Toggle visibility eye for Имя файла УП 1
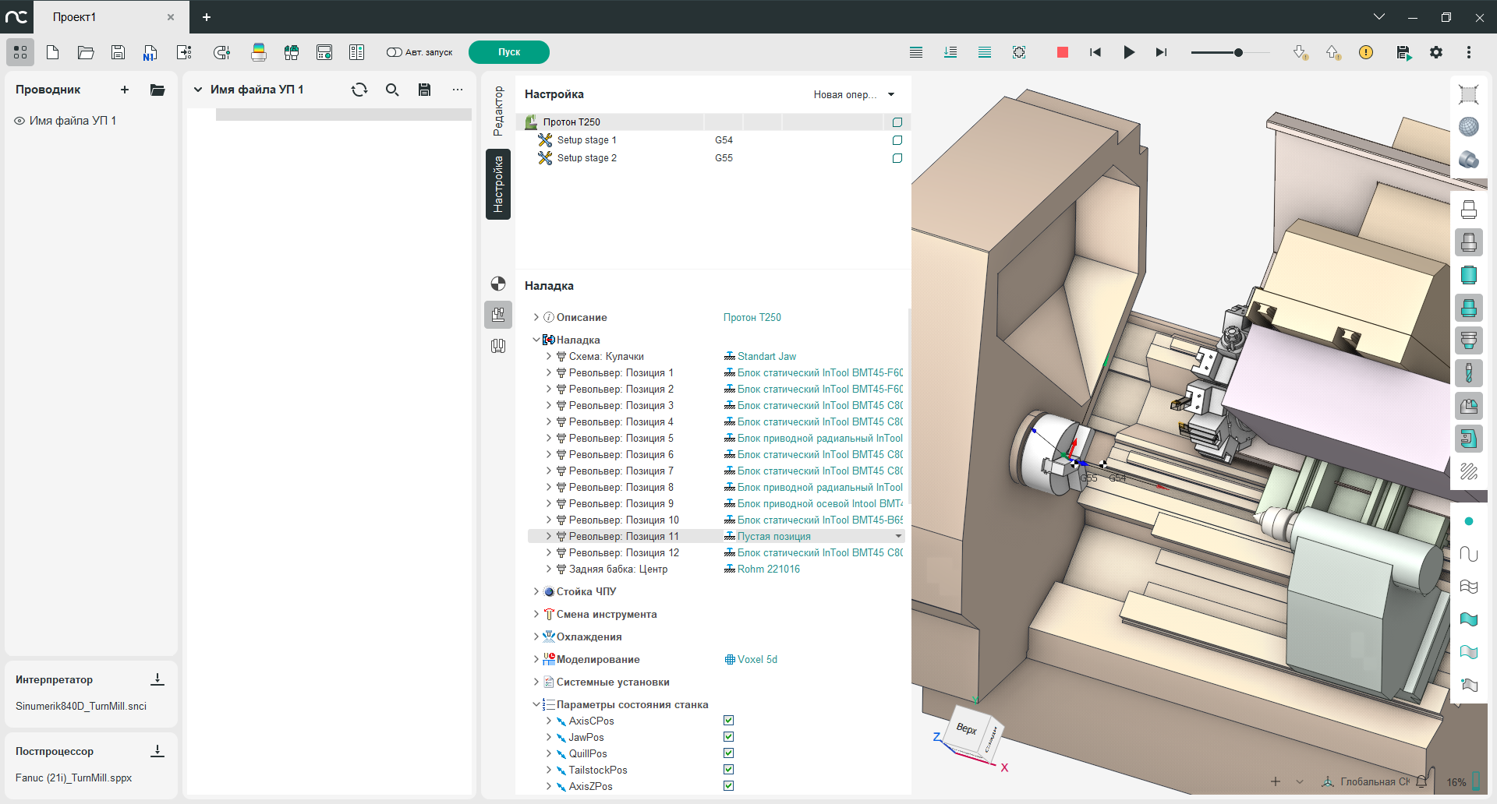The image size is (1497, 804). [x=19, y=121]
